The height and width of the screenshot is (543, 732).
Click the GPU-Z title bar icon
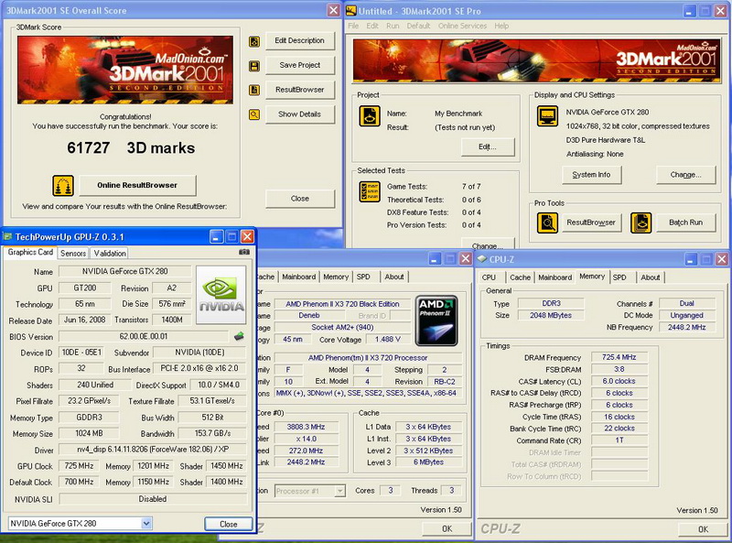tap(7, 237)
